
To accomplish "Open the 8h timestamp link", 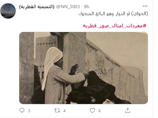I will tap(86, 7).
